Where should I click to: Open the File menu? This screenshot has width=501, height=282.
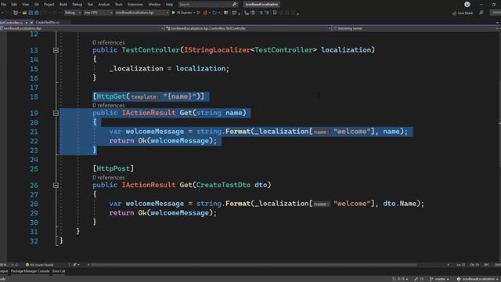(3, 4)
